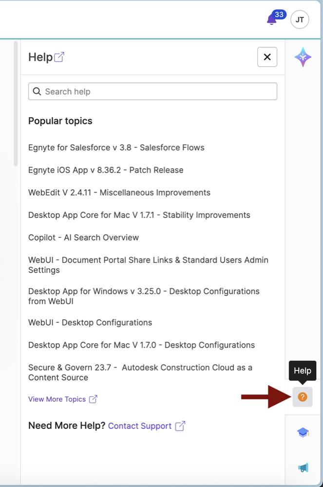
Task: Open Egnyte iOS App v 8.36.2 topic
Action: click(106, 170)
